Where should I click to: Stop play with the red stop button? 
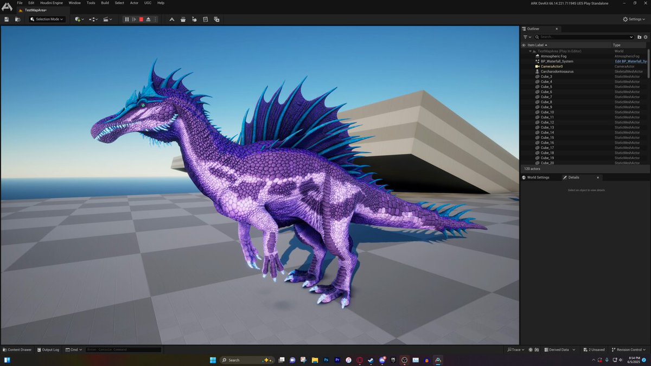pos(141,19)
